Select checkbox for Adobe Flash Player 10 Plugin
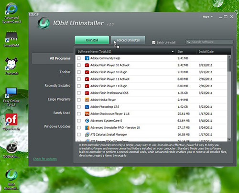 (79, 72)
